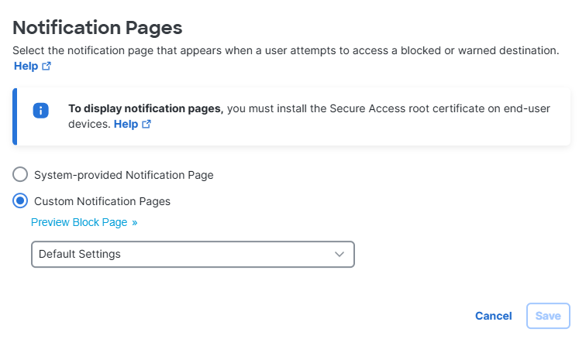
Task: Click the blue accent bar of banner
Action: 15,117
